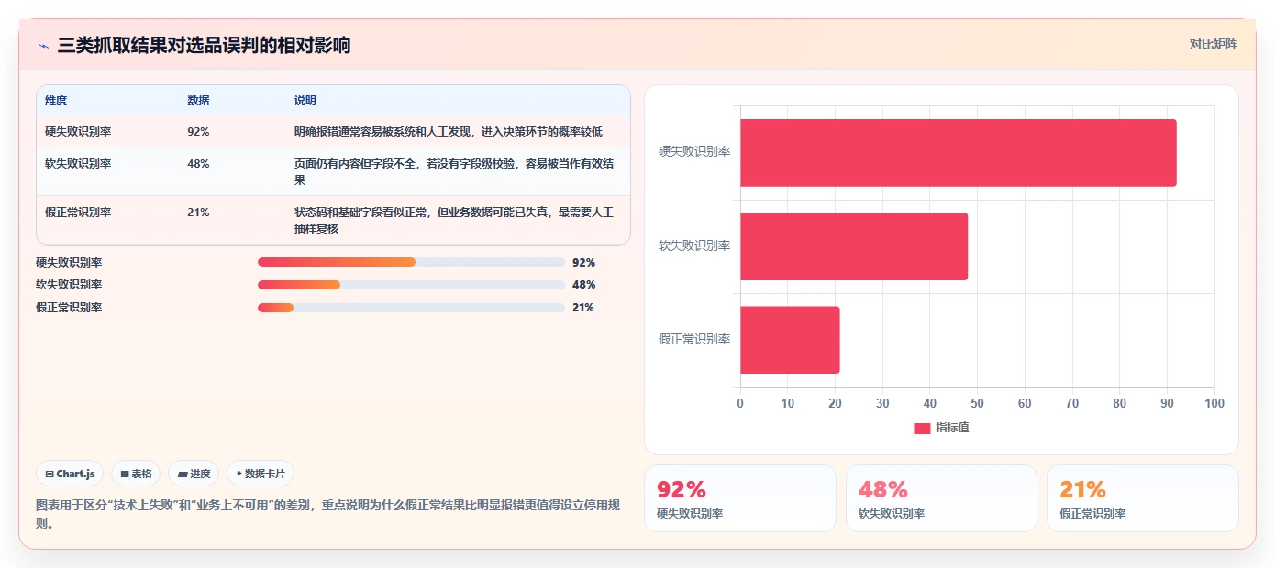Click the 维度 column header
The width and height of the screenshot is (1275, 568).
tap(56, 101)
